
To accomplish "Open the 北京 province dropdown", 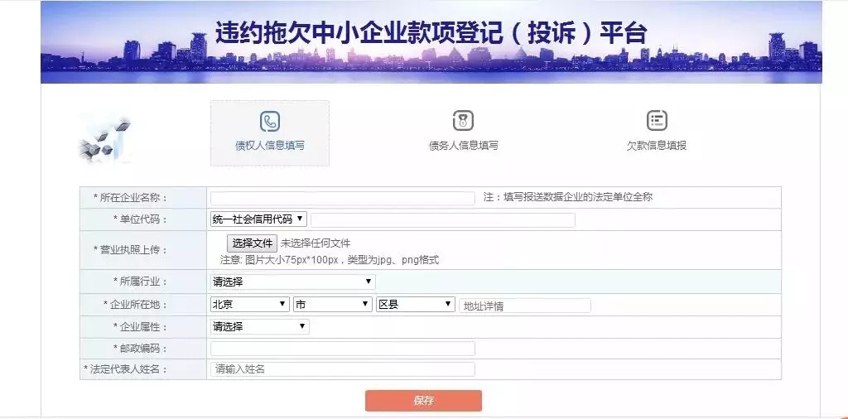I will [249, 305].
